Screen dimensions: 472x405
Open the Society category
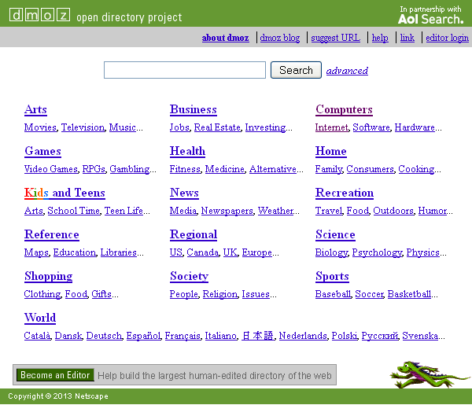pos(189,276)
